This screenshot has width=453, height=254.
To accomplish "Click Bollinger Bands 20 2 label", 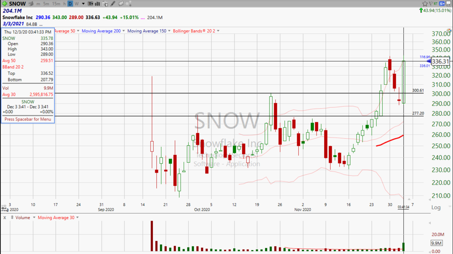I will click(194, 31).
